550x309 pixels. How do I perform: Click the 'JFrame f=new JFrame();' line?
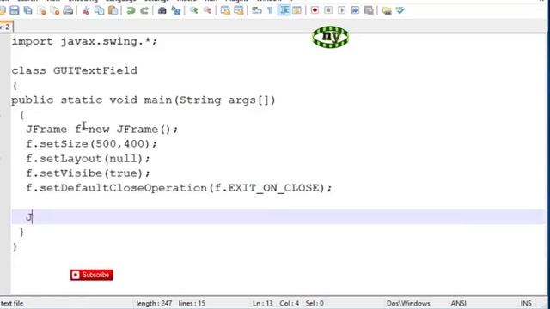click(101, 130)
